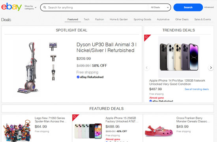Click the Almost gone text under iPhone 14
Viewport: 217px width, 142px height.
pyautogui.click(x=157, y=98)
